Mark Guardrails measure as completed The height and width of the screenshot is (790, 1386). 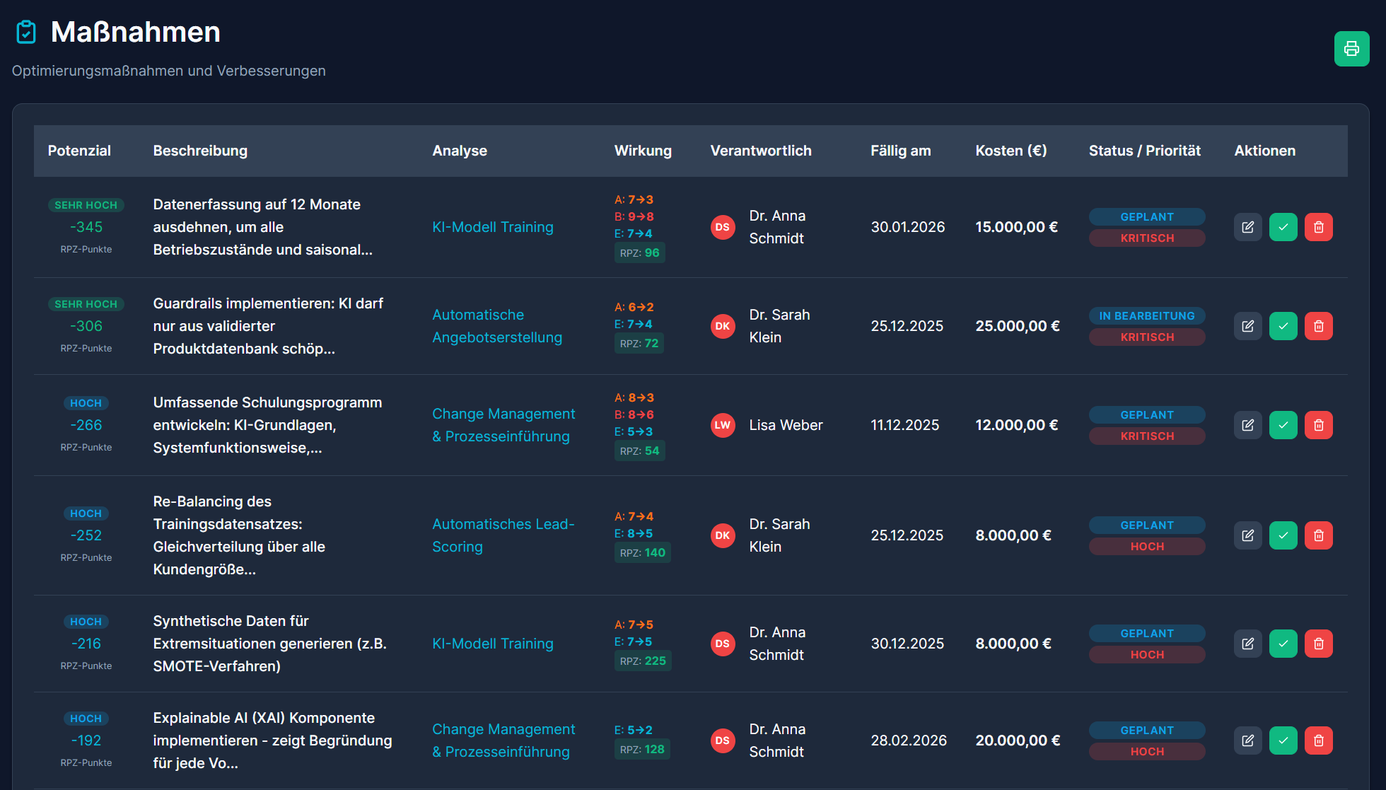[1283, 326]
